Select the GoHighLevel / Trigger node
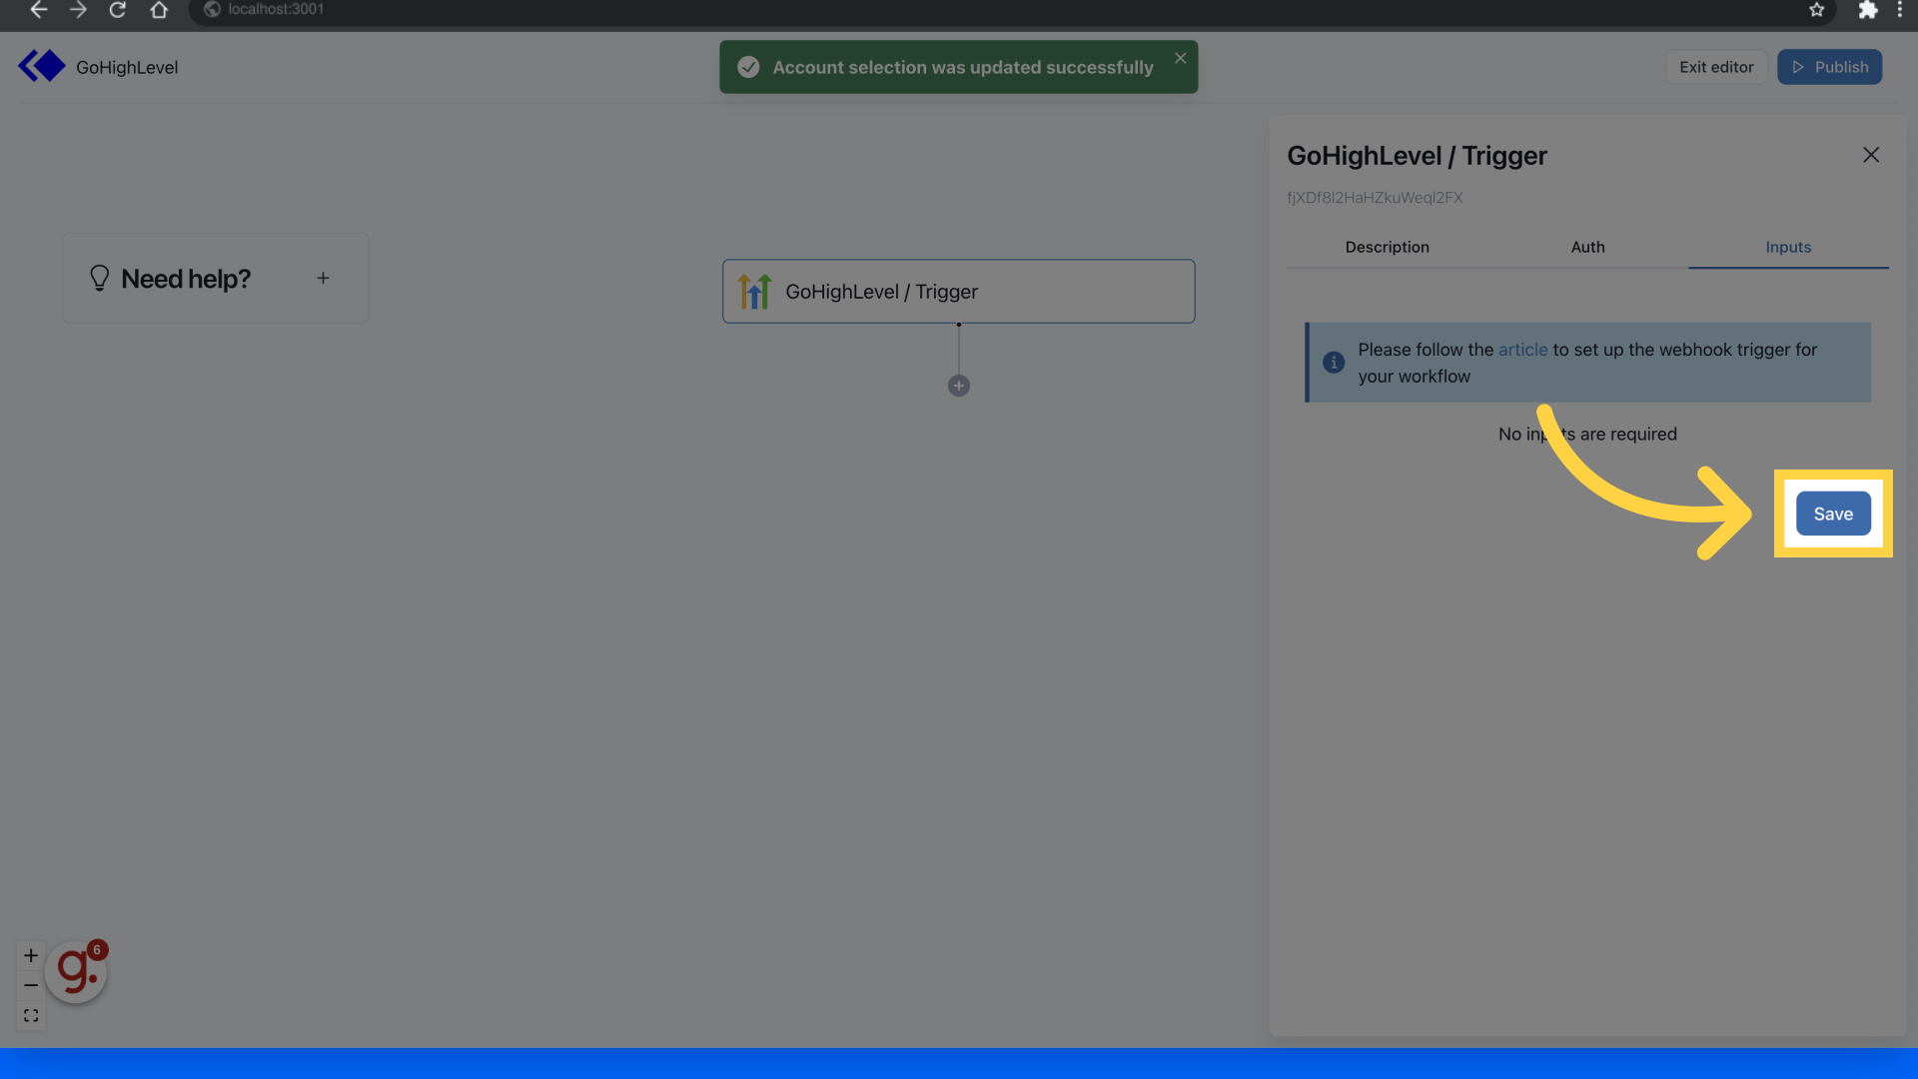The width and height of the screenshot is (1918, 1079). pyautogui.click(x=958, y=291)
